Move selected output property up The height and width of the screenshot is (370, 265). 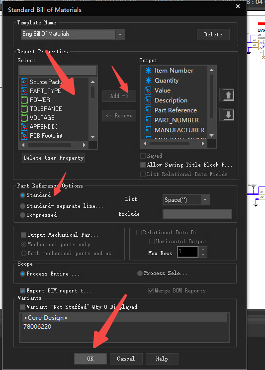click(228, 95)
